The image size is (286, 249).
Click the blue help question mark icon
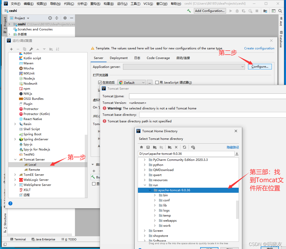click(10, 203)
